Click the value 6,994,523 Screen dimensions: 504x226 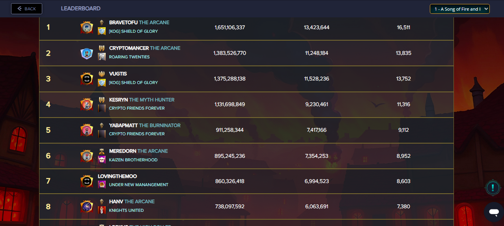[317, 181]
